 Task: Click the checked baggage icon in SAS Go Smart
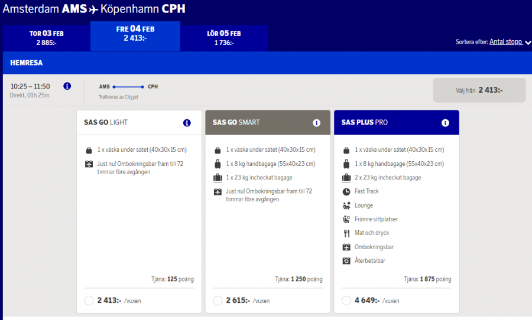[218, 178]
